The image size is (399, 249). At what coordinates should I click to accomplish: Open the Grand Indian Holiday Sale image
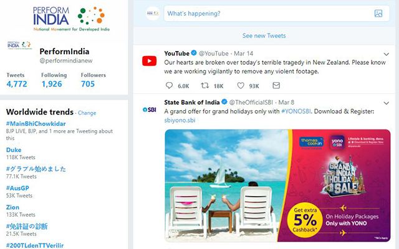277,186
